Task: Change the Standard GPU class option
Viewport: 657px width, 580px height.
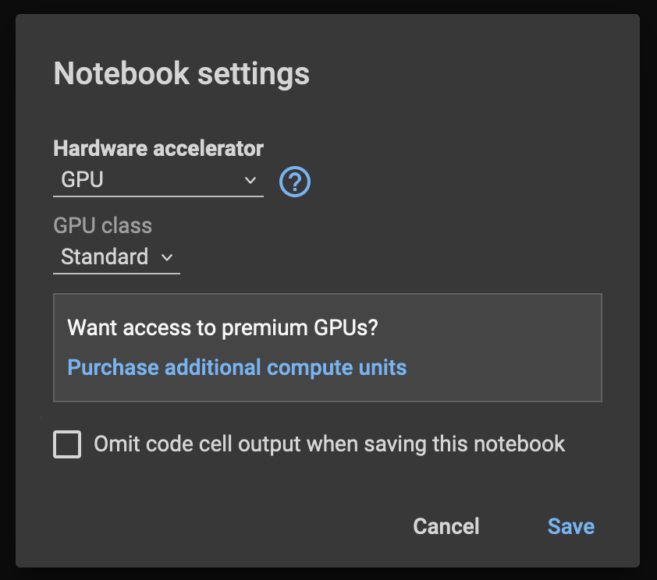Action: [115, 257]
